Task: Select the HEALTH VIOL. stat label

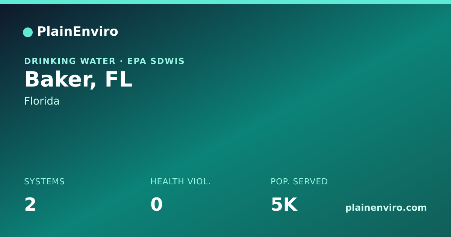Action: click(180, 182)
